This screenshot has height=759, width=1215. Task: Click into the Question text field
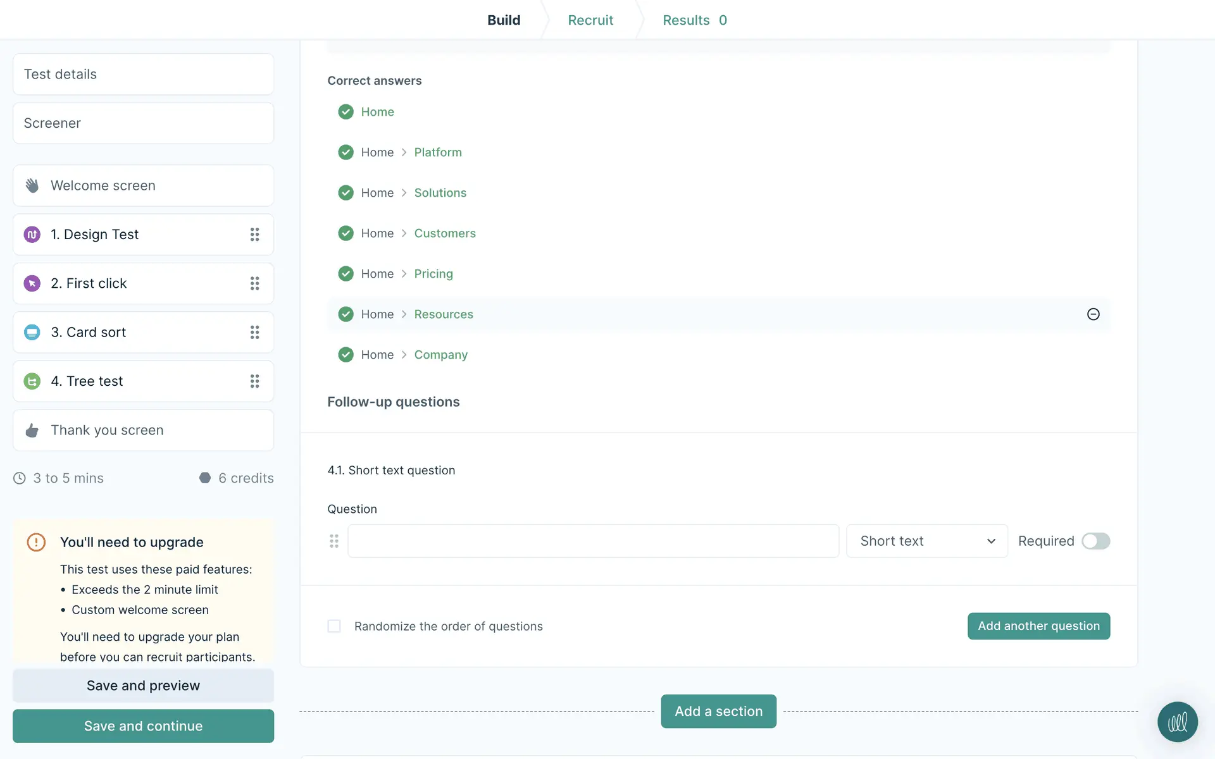pyautogui.click(x=593, y=541)
